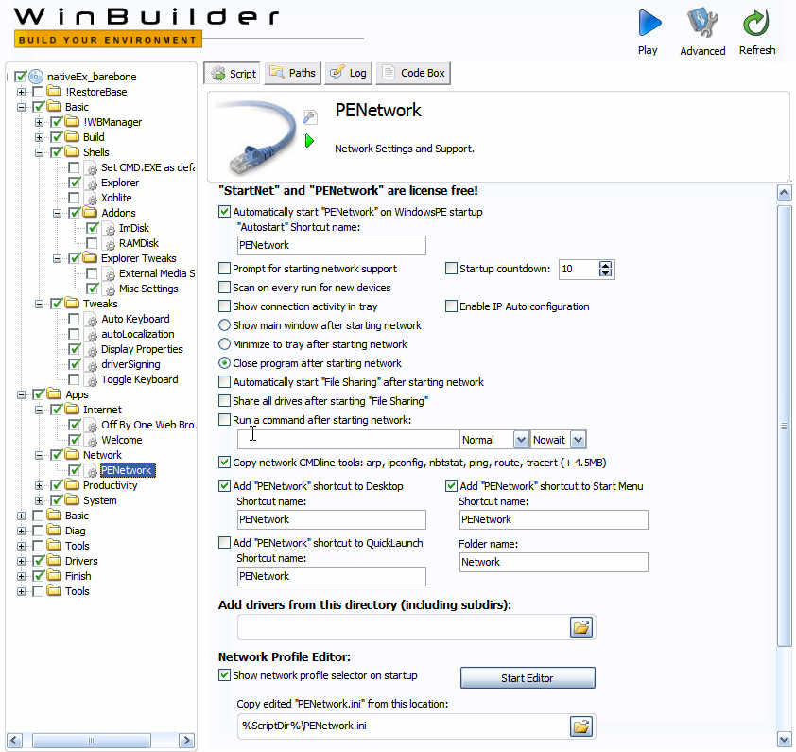Image resolution: width=796 pixels, height=752 pixels.
Task: Click the Finish folder icon
Action: click(54, 576)
